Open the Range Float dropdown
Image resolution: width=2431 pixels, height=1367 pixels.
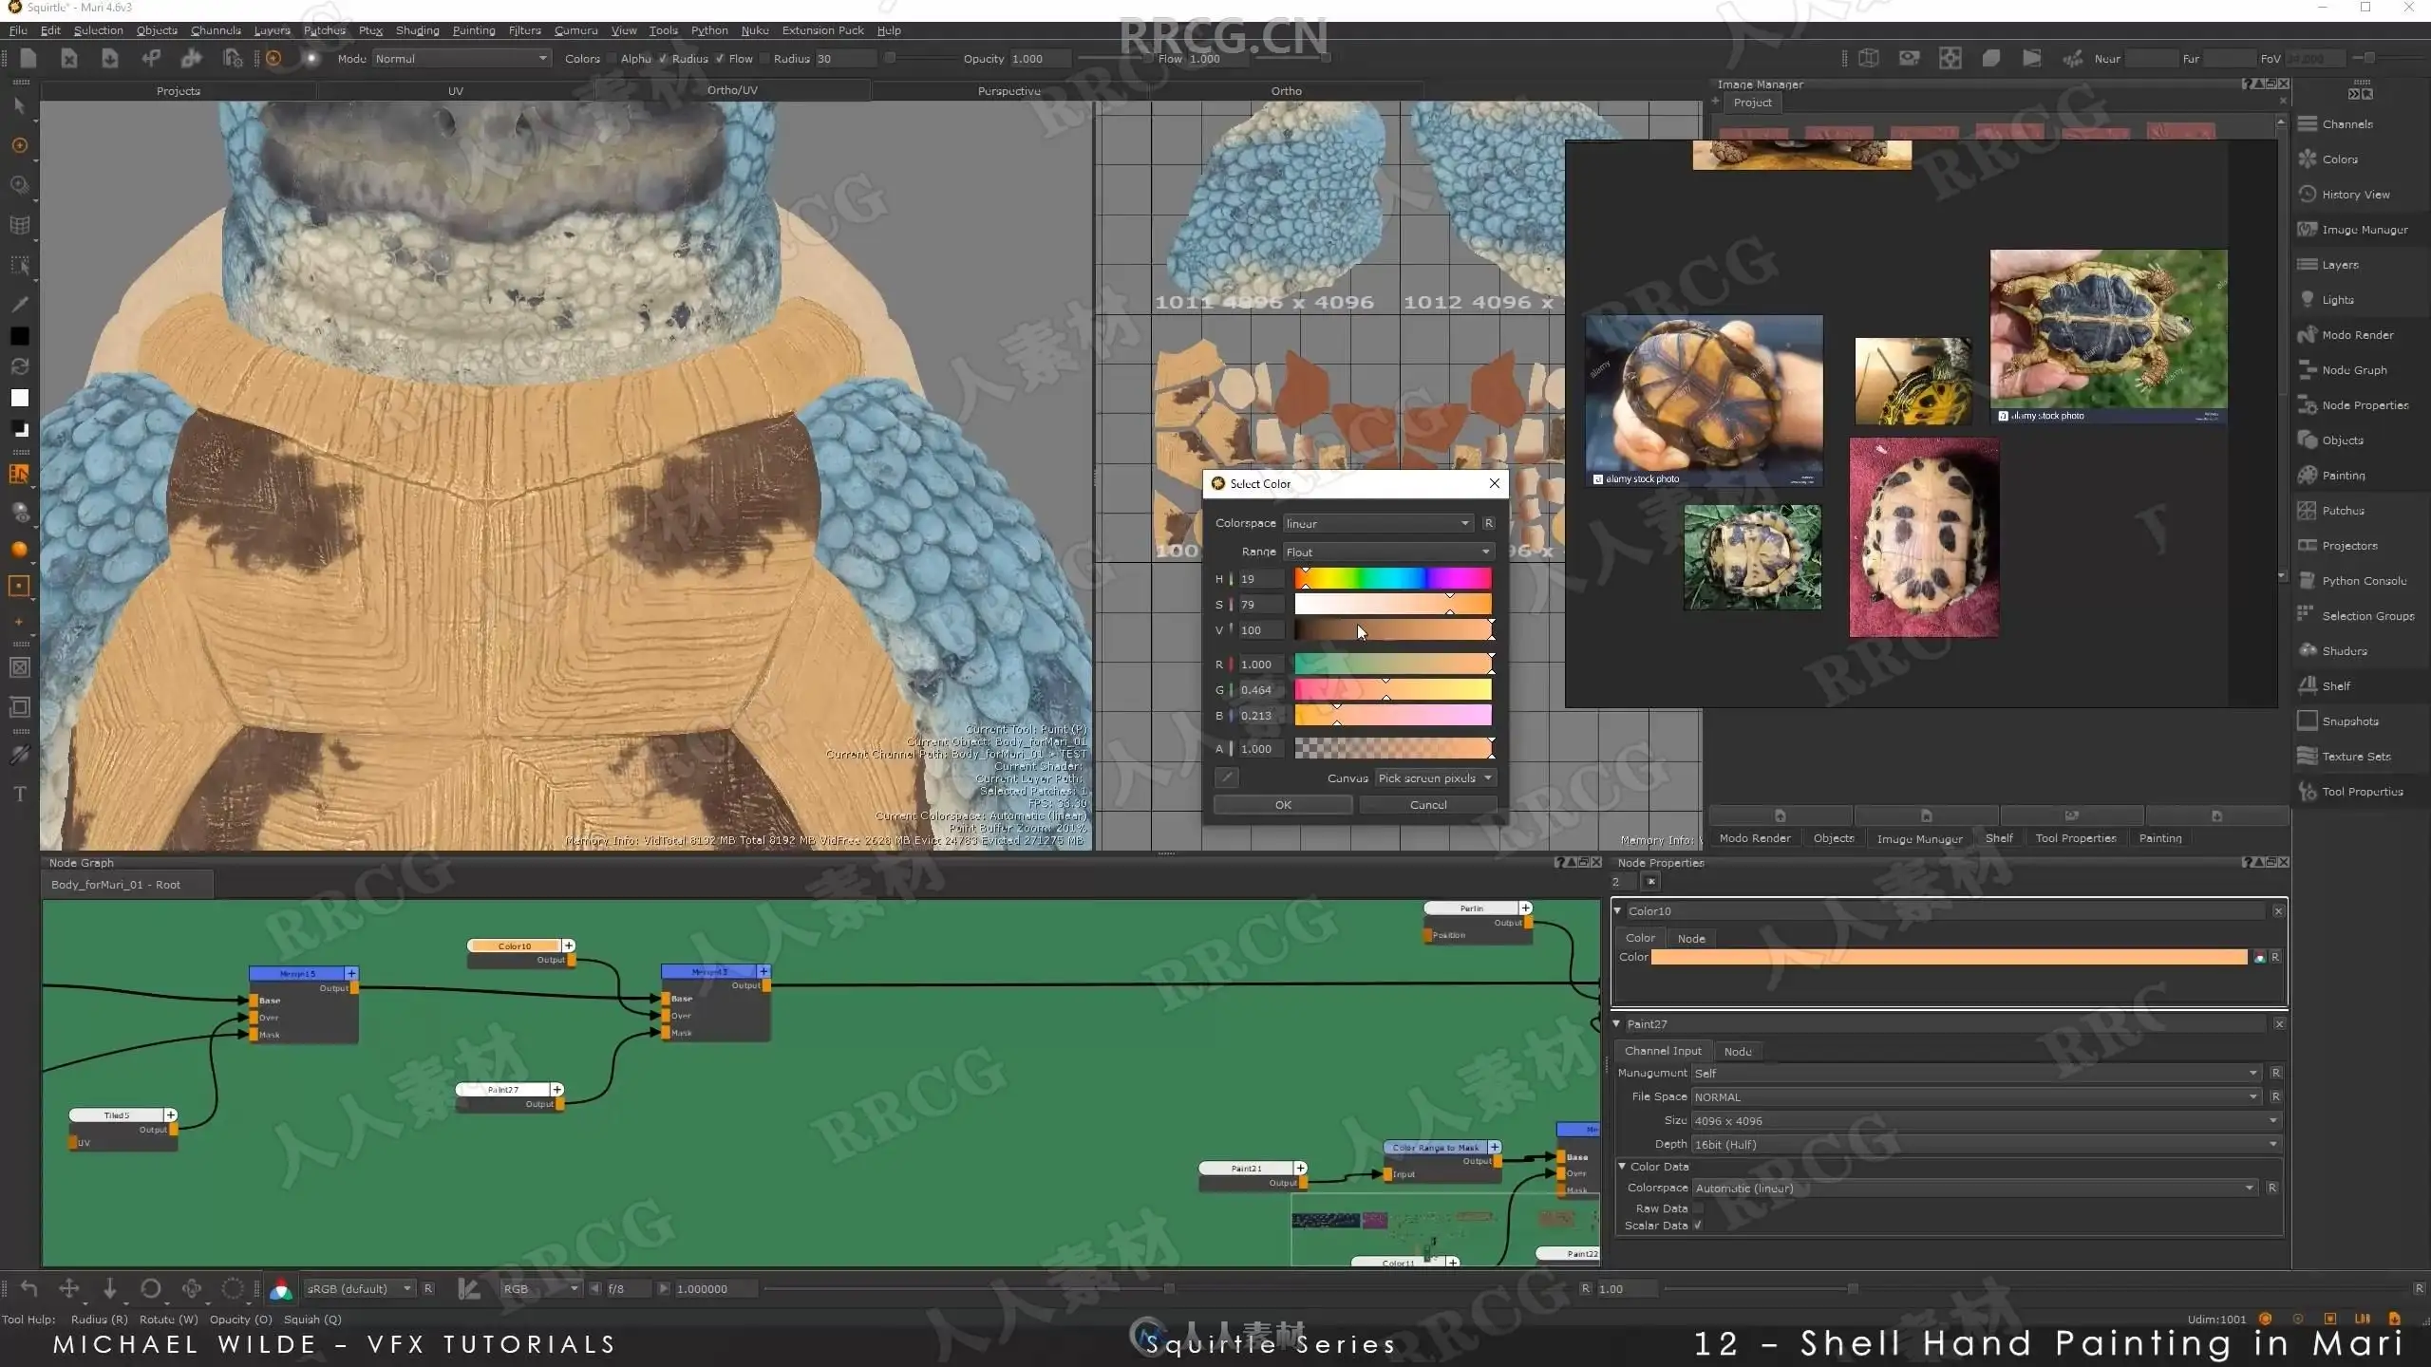click(1387, 552)
